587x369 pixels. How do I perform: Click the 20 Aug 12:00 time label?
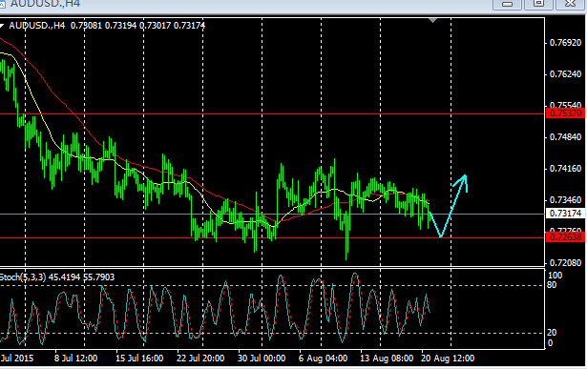click(x=448, y=359)
